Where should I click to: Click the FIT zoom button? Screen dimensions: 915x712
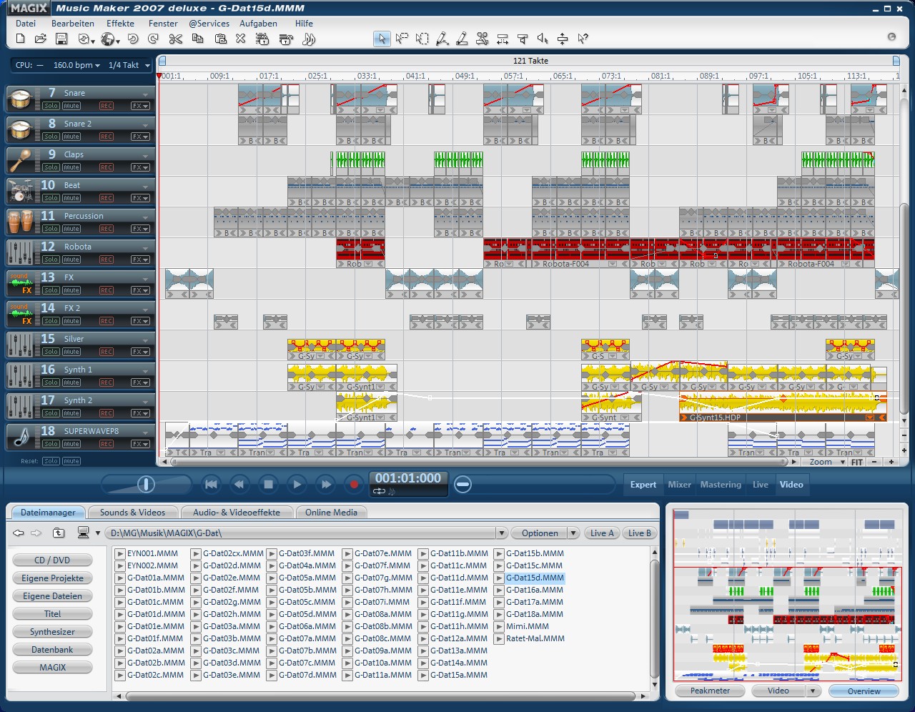tap(856, 462)
